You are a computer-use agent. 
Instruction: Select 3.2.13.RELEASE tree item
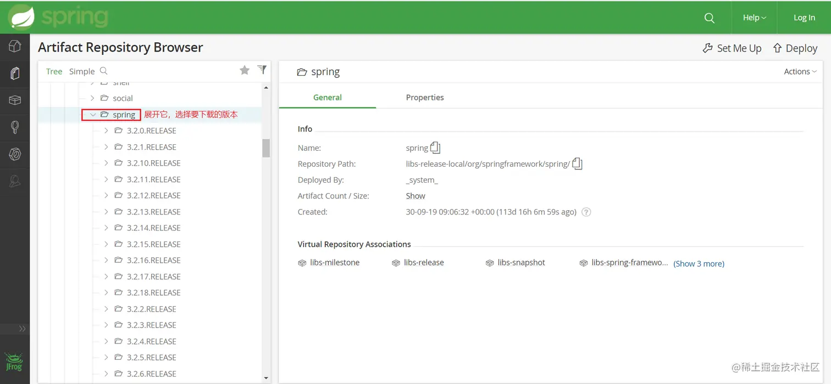tap(154, 212)
